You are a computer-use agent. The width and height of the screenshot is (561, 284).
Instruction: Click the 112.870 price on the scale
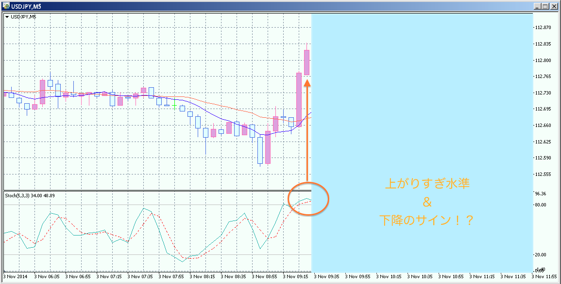pos(542,28)
